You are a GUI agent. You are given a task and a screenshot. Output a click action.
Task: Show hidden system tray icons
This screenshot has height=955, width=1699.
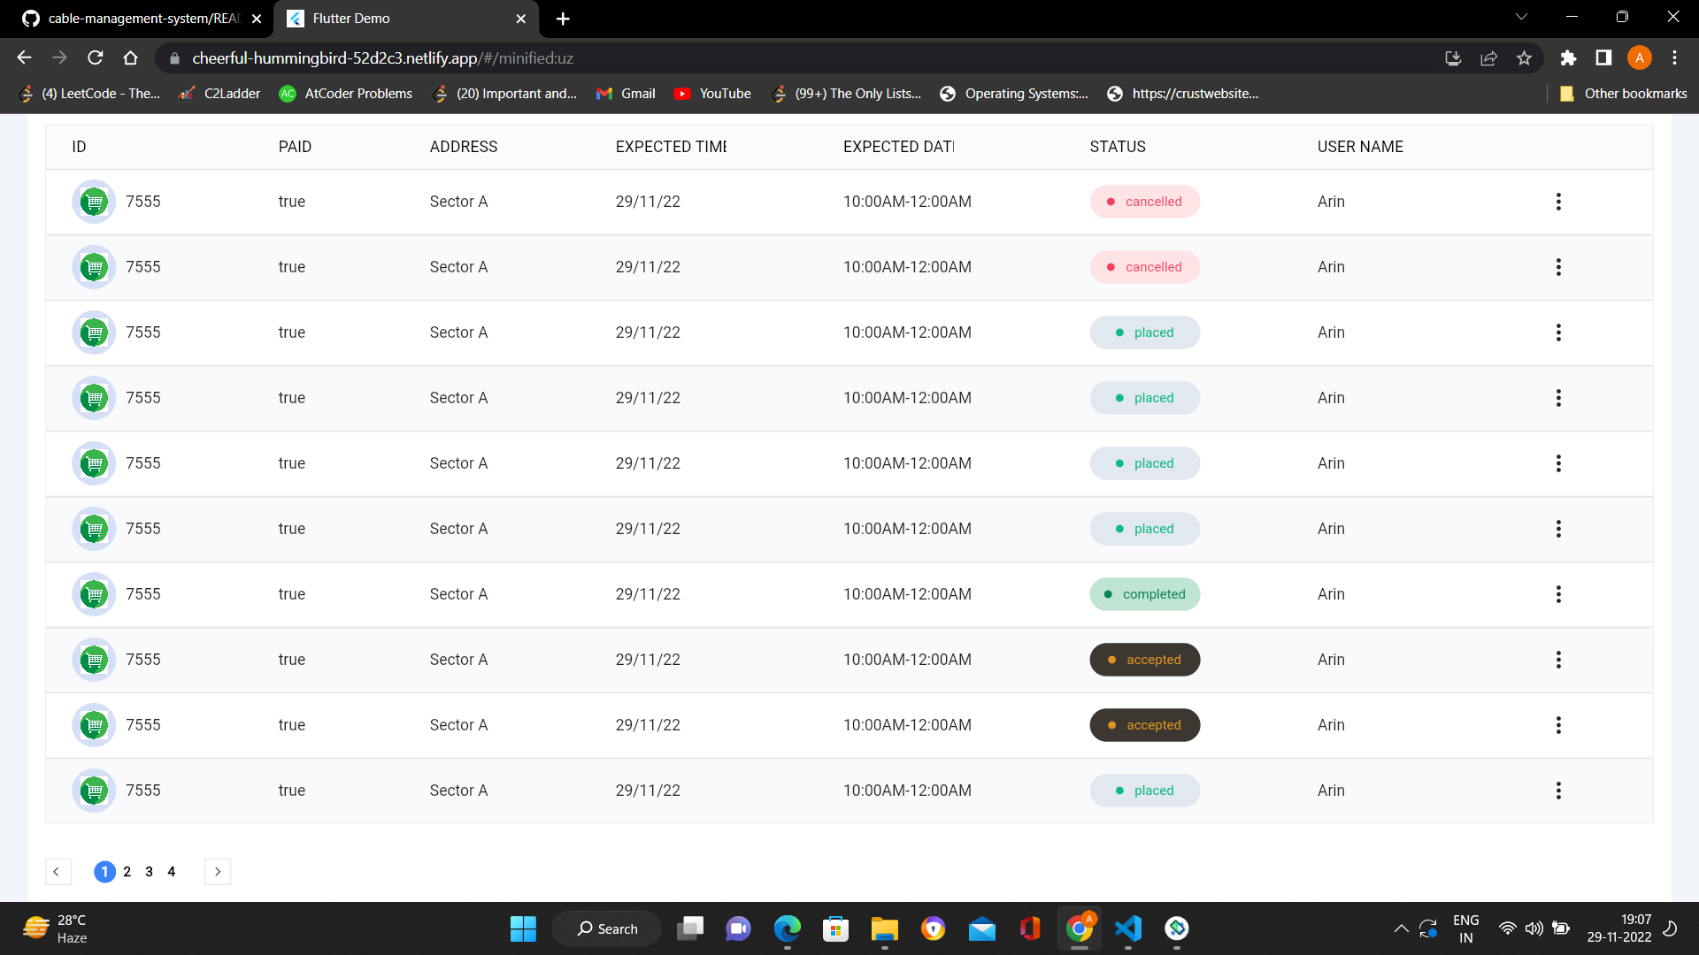tap(1401, 928)
